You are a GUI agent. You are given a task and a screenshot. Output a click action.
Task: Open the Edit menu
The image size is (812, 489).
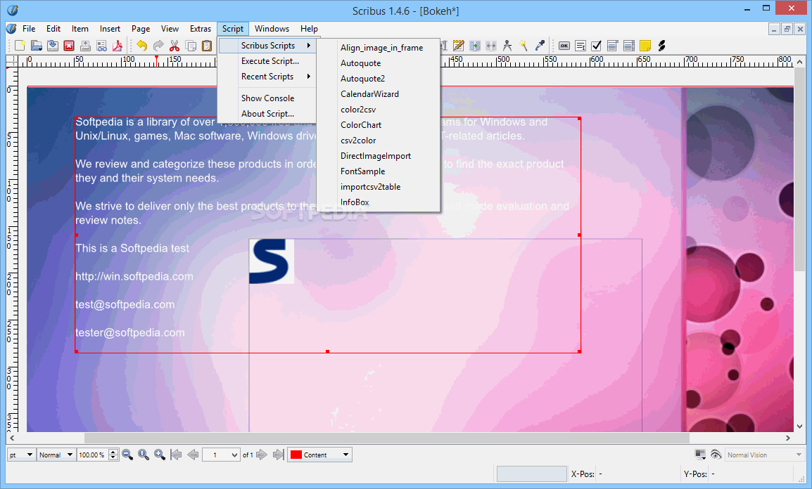pos(53,29)
